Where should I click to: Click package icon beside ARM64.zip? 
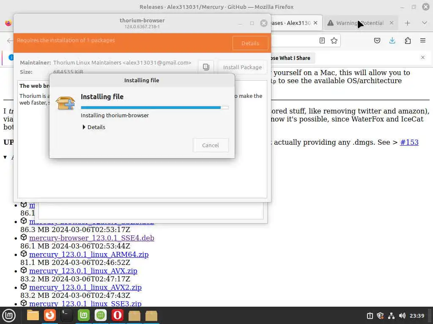[x=24, y=254]
